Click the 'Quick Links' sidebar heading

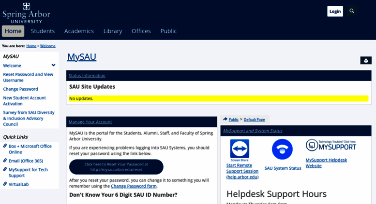15,137
